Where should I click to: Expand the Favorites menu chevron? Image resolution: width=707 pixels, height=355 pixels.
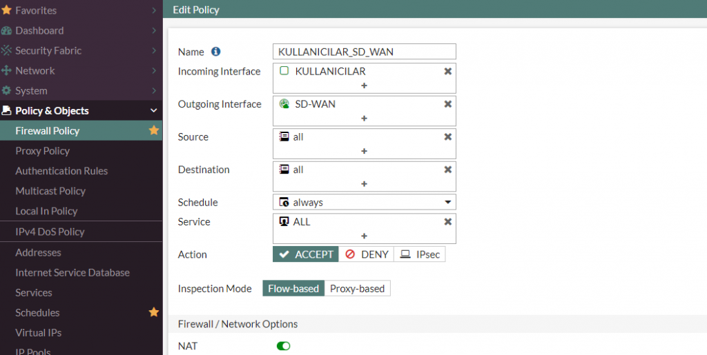click(x=154, y=10)
